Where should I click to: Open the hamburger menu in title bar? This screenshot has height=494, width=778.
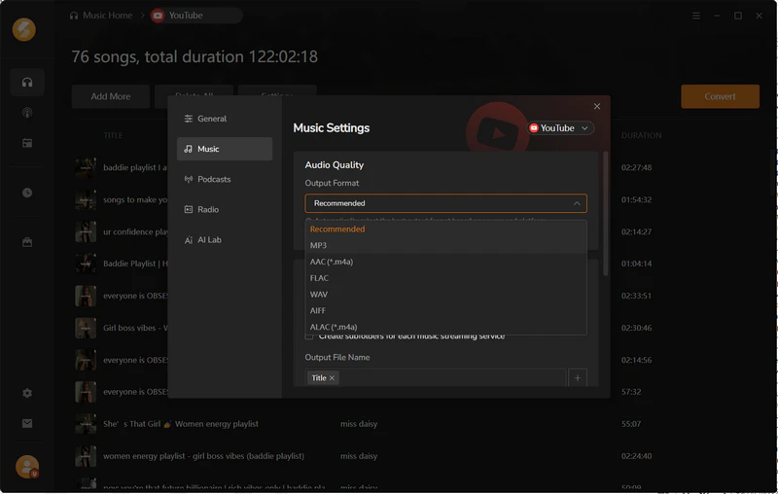click(x=696, y=16)
